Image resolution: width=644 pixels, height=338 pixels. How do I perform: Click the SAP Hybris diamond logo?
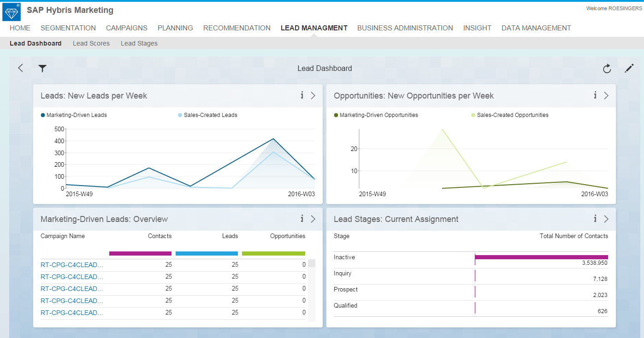pyautogui.click(x=12, y=12)
